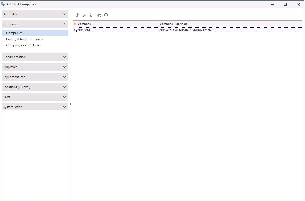
Task: Expand the System-Wide section
Action: (x=35, y=107)
